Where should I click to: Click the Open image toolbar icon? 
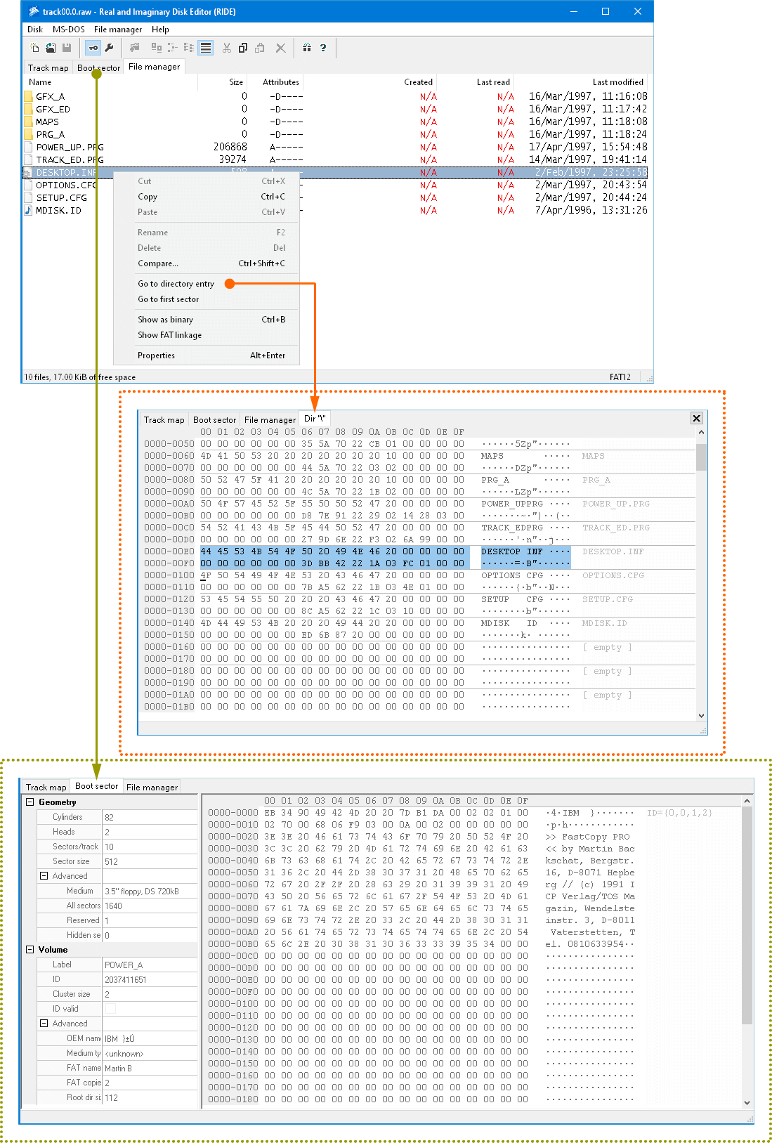pyautogui.click(x=51, y=48)
